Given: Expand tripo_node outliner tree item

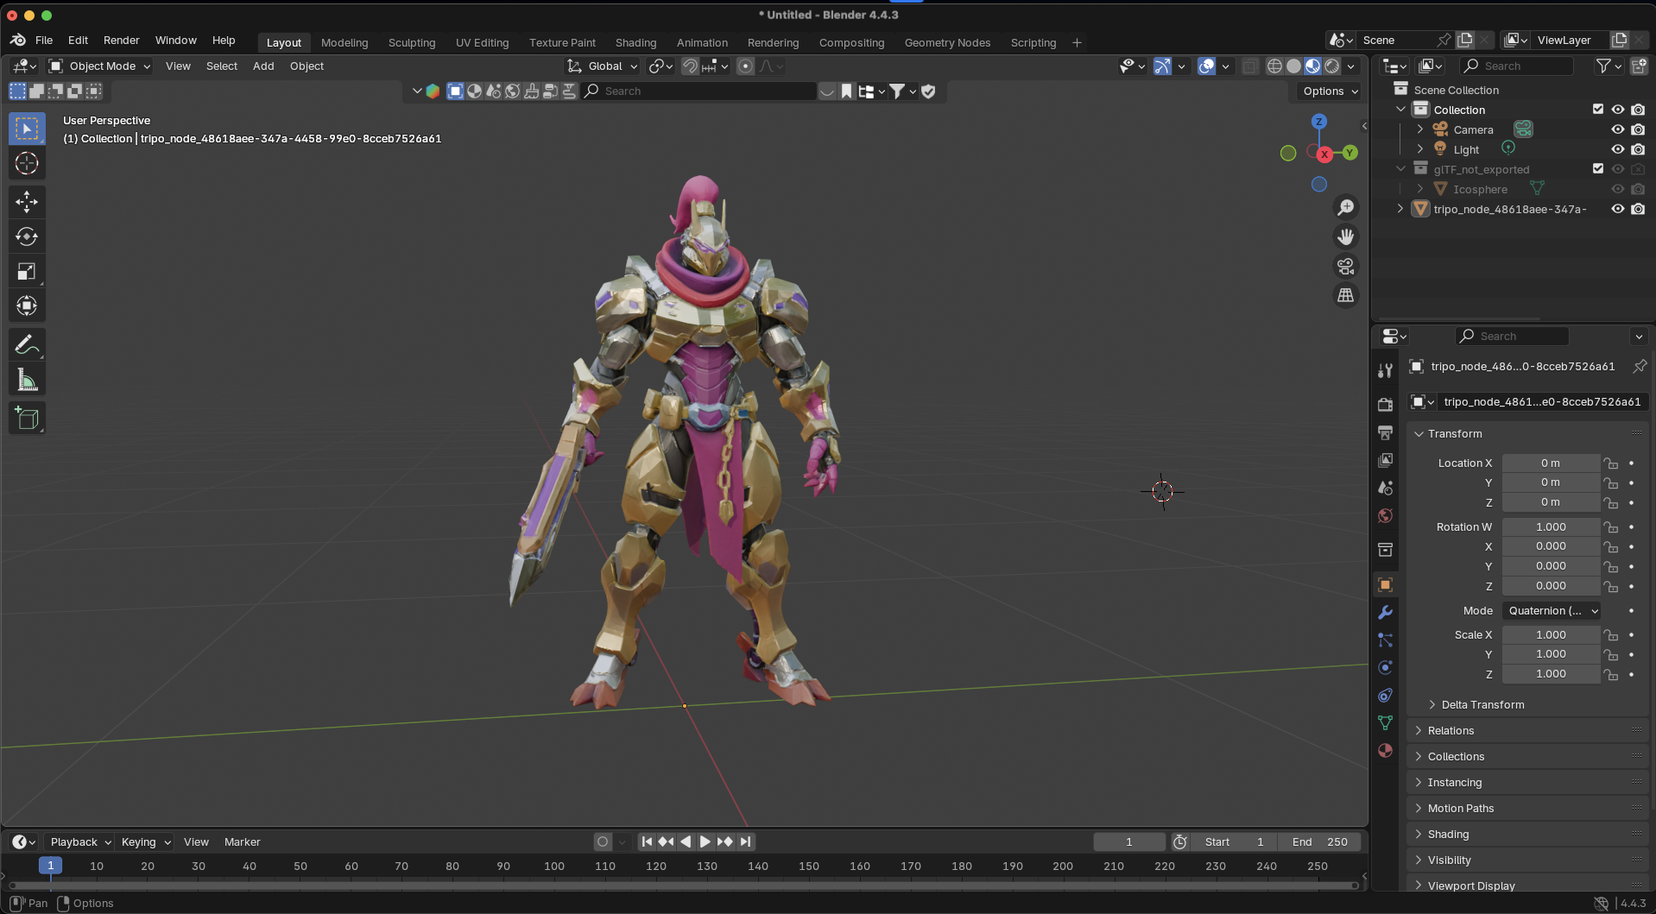Looking at the screenshot, I should click(1400, 209).
